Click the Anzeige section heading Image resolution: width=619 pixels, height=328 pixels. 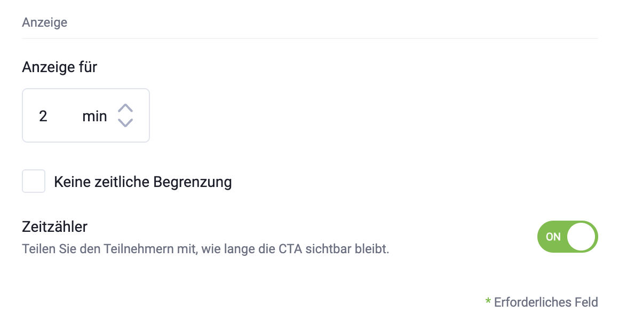pyautogui.click(x=45, y=23)
